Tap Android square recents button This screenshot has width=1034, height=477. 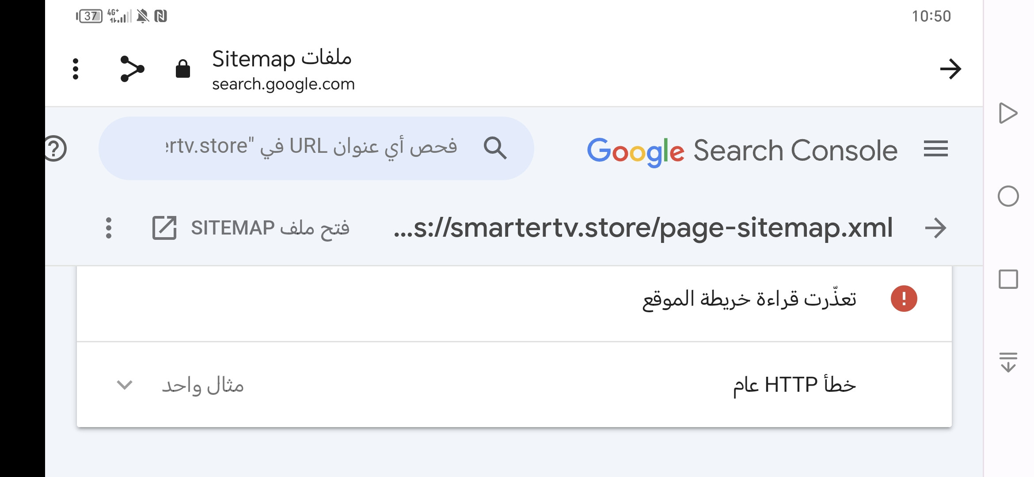point(1008,279)
